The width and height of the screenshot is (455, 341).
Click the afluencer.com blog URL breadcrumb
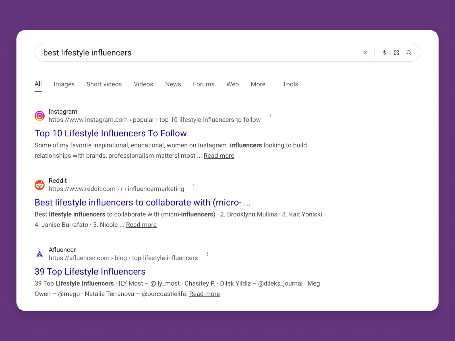coord(123,258)
